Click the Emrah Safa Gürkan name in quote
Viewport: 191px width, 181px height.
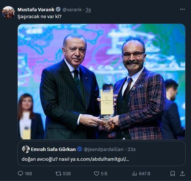click(53, 149)
